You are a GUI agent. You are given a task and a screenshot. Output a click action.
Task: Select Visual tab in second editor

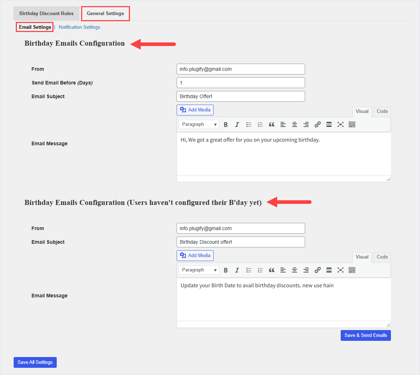(x=362, y=257)
